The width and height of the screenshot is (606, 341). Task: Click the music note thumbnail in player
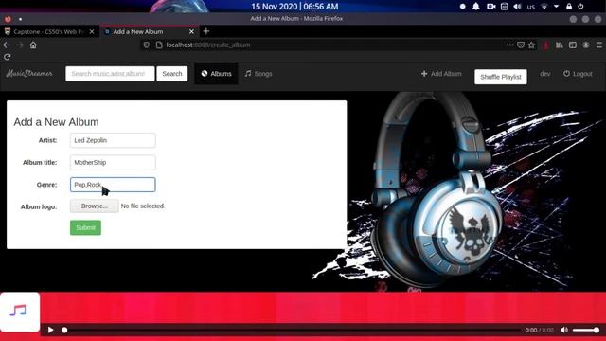coord(19,312)
